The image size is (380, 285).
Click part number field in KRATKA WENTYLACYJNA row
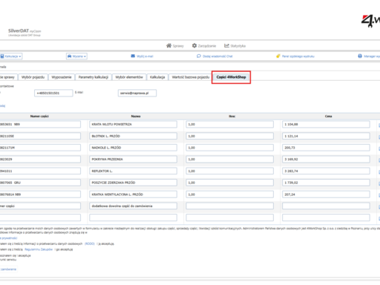point(40,194)
